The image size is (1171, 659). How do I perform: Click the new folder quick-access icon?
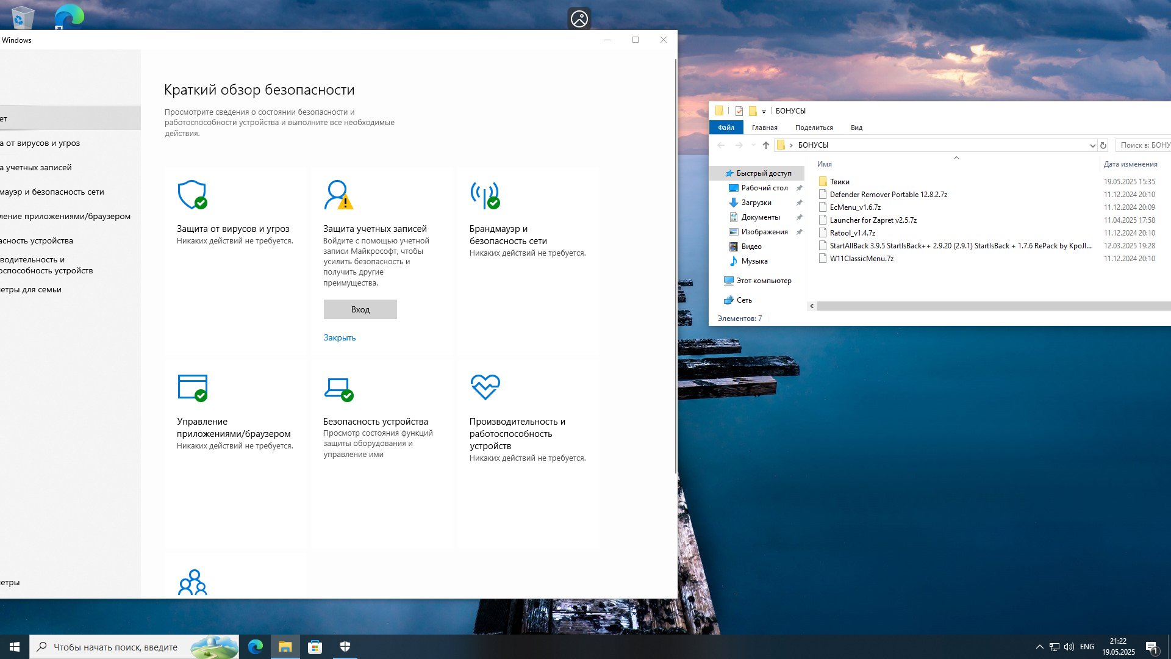click(x=753, y=110)
